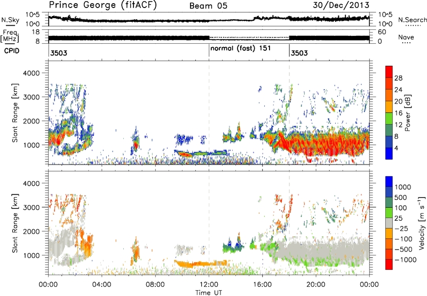Image resolution: width=427 pixels, height=296 pixels.
Task: Click the '-1000' value on velocity colorbar
Action: [406, 260]
